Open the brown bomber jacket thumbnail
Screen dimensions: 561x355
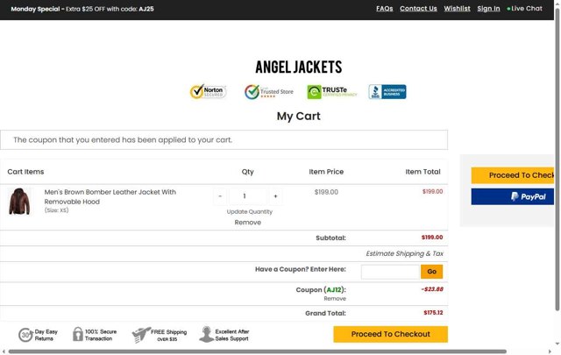(19, 202)
